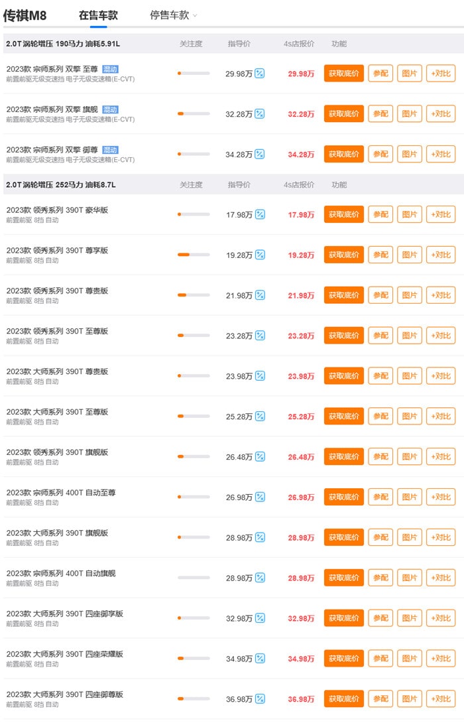The height and width of the screenshot is (725, 464).
Task: Toggle +对比 for 领秀系列 390T 尊享版
Action: [440, 255]
